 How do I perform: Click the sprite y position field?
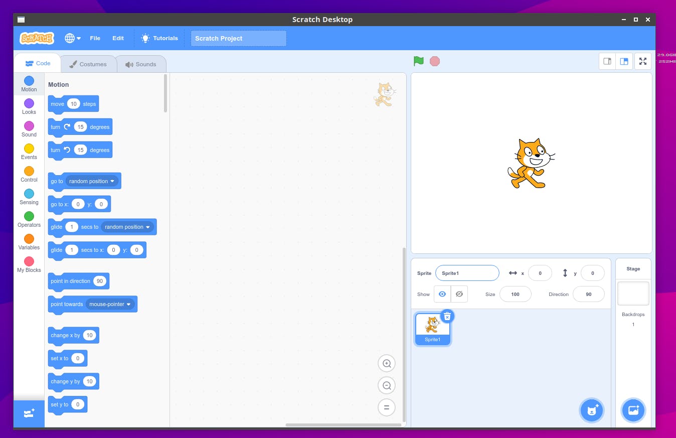point(593,273)
